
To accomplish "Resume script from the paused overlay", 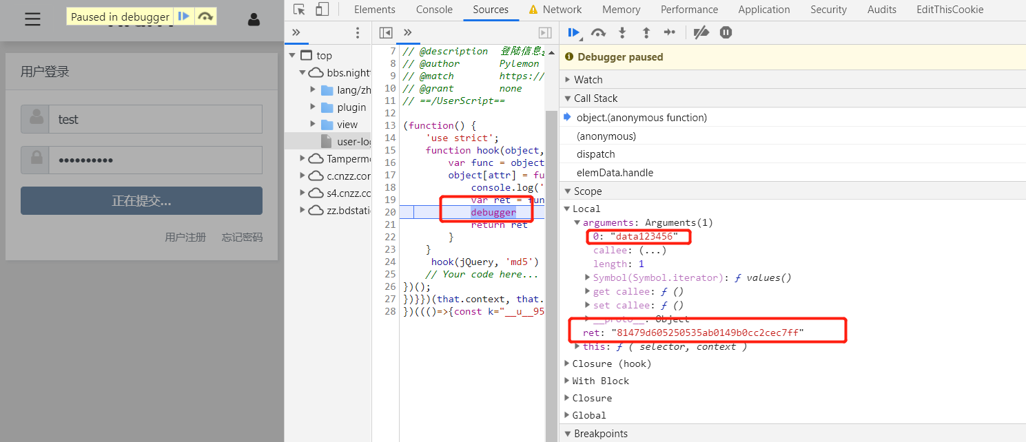I will (183, 17).
